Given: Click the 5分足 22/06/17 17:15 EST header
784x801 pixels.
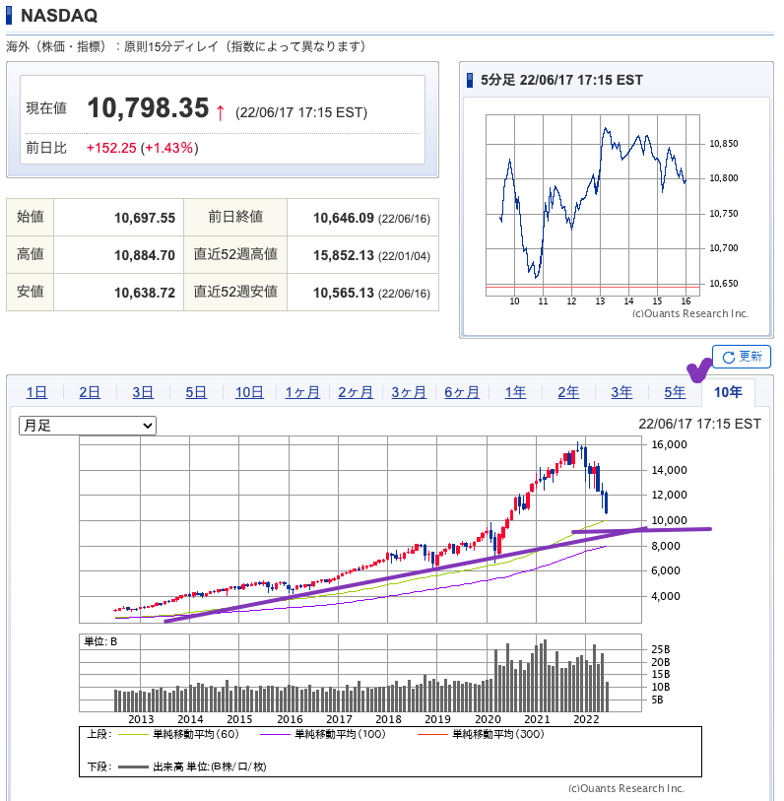Looking at the screenshot, I should (561, 80).
